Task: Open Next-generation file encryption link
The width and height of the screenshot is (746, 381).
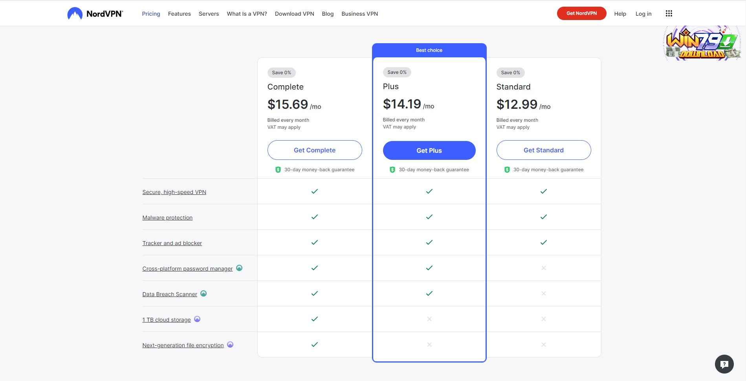Action: coord(183,345)
